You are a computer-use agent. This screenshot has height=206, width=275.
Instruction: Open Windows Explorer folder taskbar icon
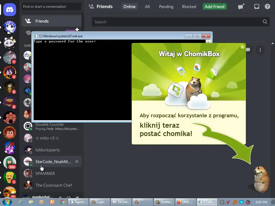[31, 202]
